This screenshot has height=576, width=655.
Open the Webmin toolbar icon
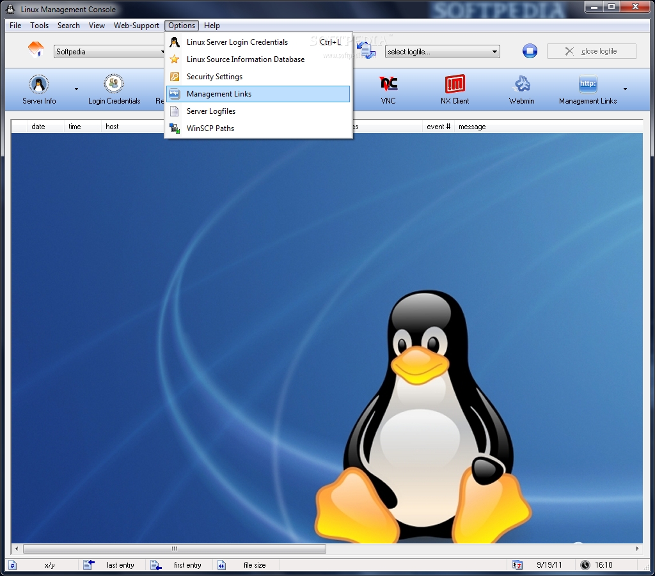[x=522, y=84]
